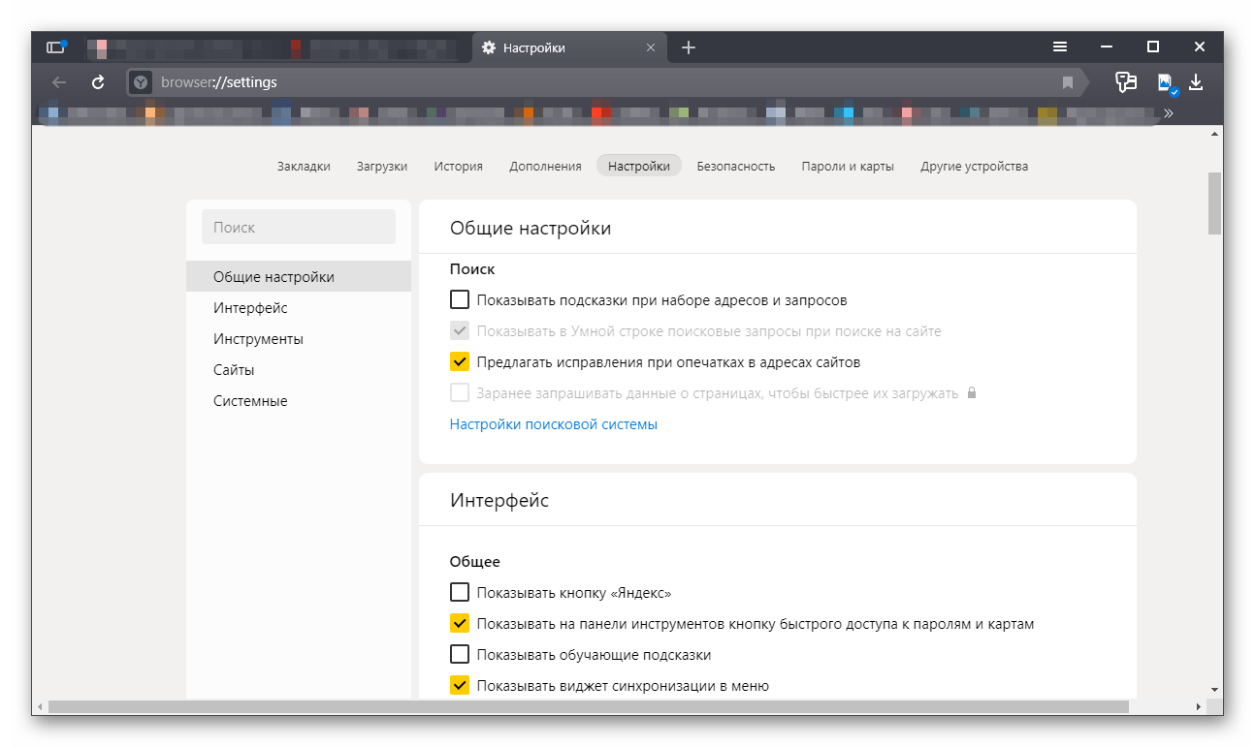Open the tab panel sidebar icon
Screen dimensions: 1255x747
(x=55, y=47)
